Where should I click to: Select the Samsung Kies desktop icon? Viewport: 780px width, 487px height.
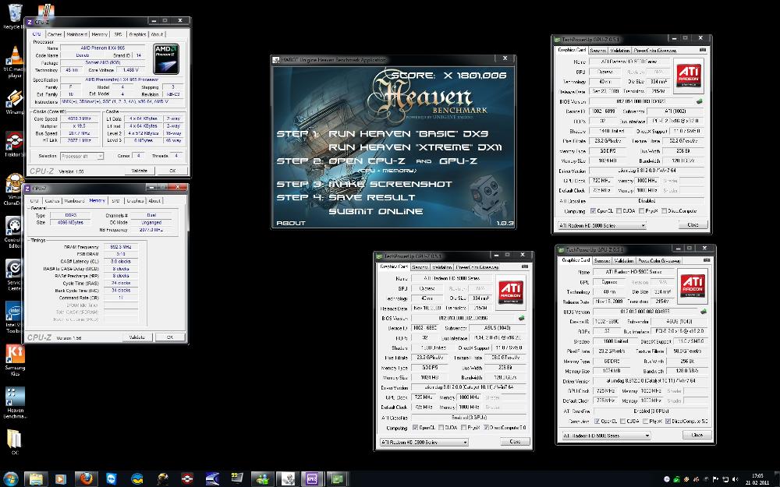click(15, 360)
